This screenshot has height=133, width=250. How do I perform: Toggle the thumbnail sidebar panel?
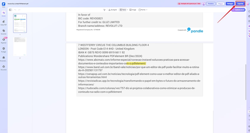[x=10, y=10]
